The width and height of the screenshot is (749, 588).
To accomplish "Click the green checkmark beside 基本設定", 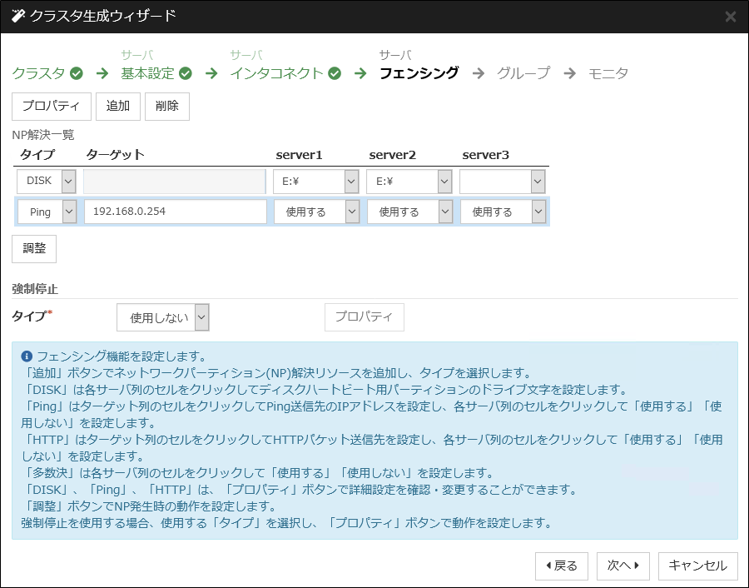I will [x=185, y=72].
